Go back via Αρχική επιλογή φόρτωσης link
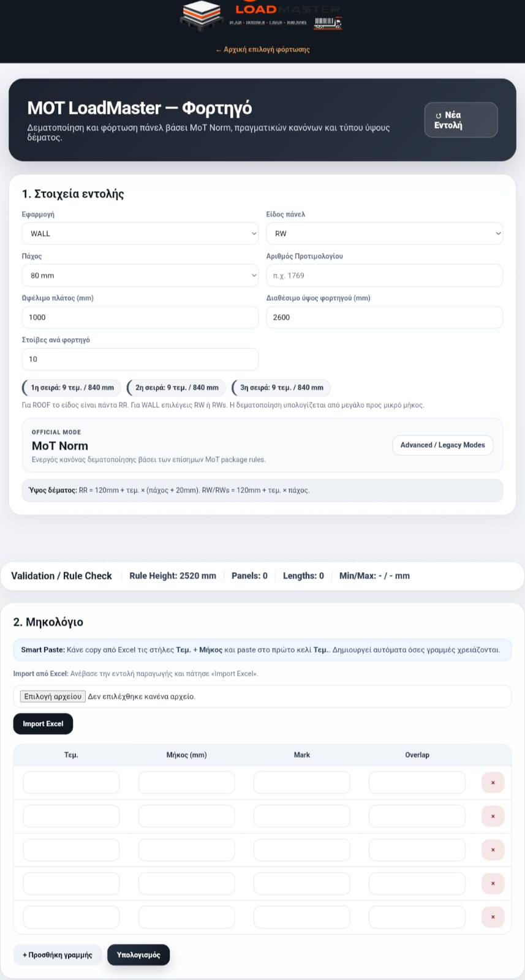Screen dimensions: 525x980 (262, 50)
